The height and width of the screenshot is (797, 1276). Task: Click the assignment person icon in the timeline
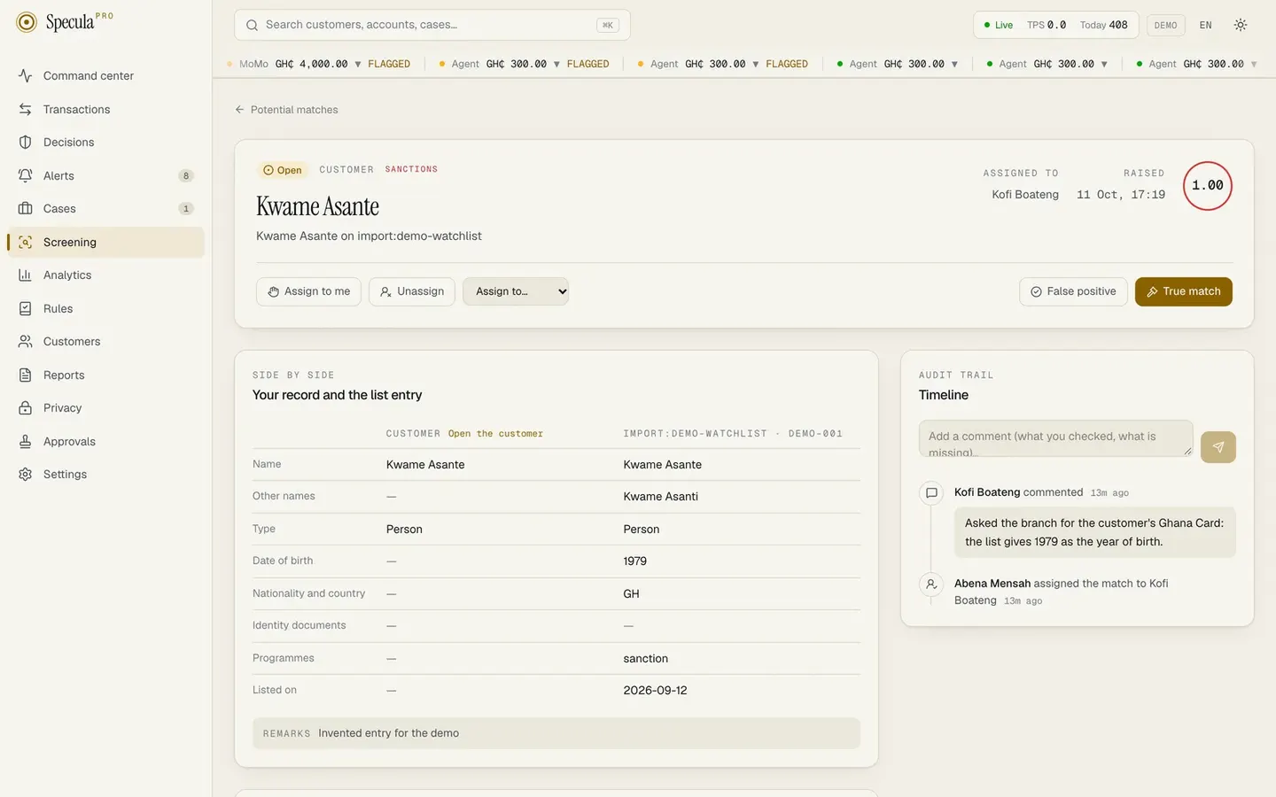coord(931,584)
